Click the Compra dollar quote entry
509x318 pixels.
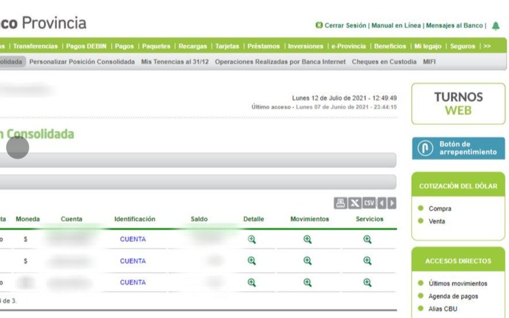(x=440, y=209)
